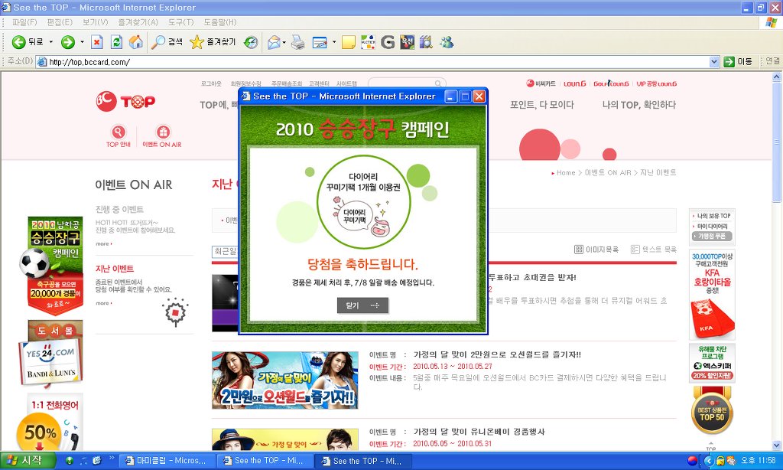Screen dimensions: 783x470
Task: Click the Mail envelope icon
Action: point(274,42)
